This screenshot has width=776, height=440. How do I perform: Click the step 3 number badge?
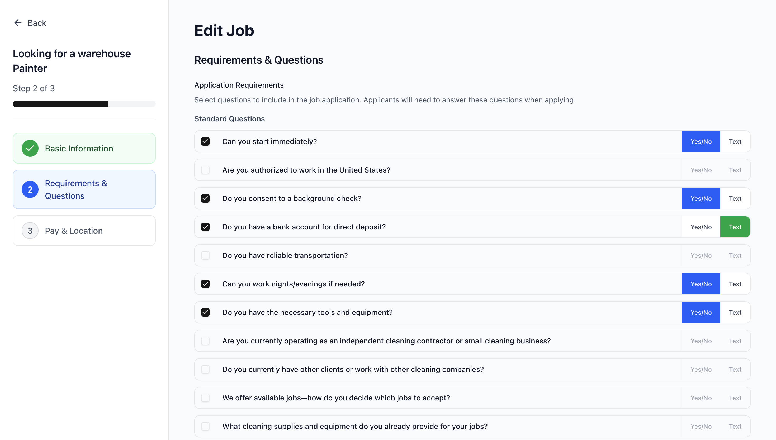[30, 231]
